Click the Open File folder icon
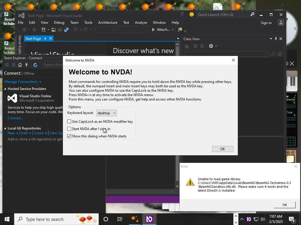 [53, 30]
